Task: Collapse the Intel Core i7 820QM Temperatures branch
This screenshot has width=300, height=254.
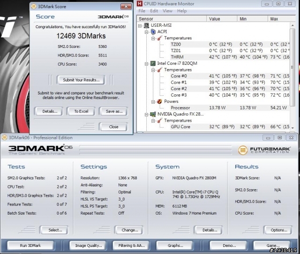Action: tap(153, 70)
